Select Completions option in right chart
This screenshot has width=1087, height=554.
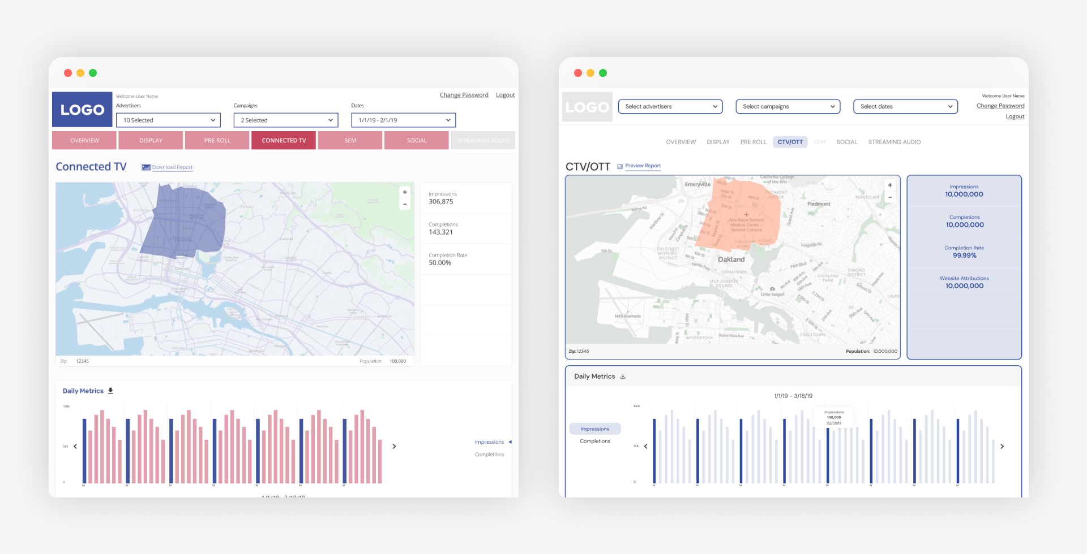(595, 441)
